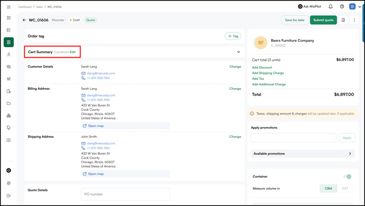Screen dimensions: 365x206
Task: Expand the Cart Summary chevron
Action: 239,52
